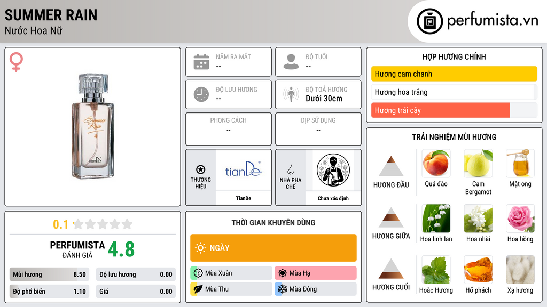Select the Xạ hương musk note image
Viewport: 547px width, 307px height.
(520, 270)
